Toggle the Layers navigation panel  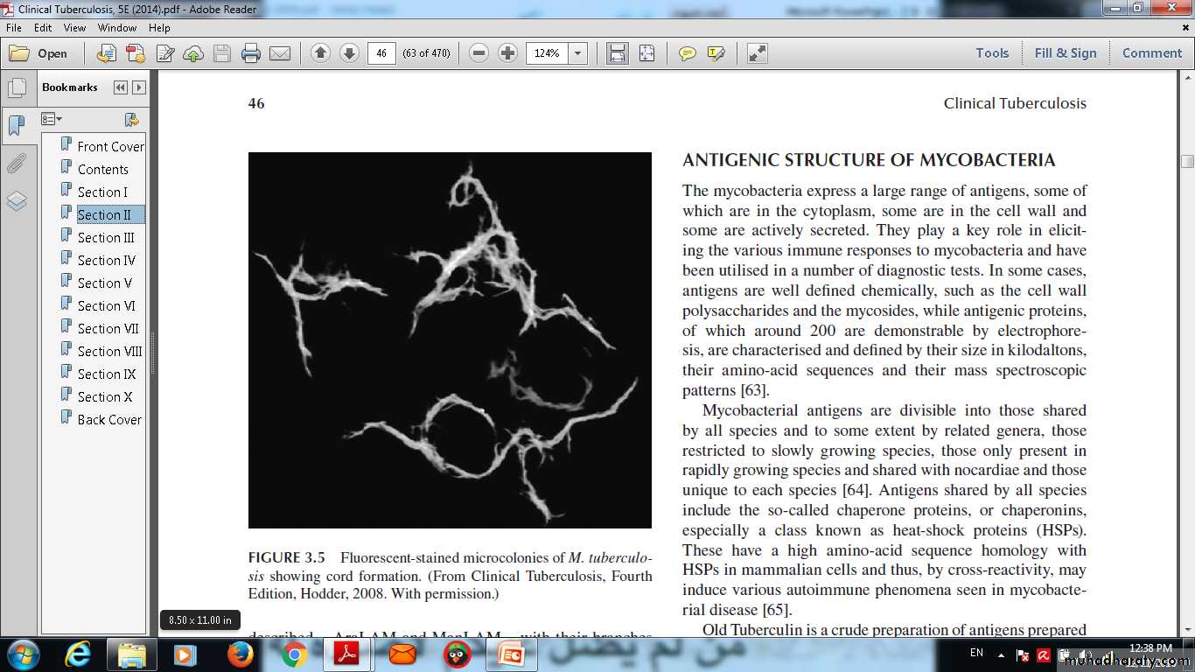click(16, 202)
